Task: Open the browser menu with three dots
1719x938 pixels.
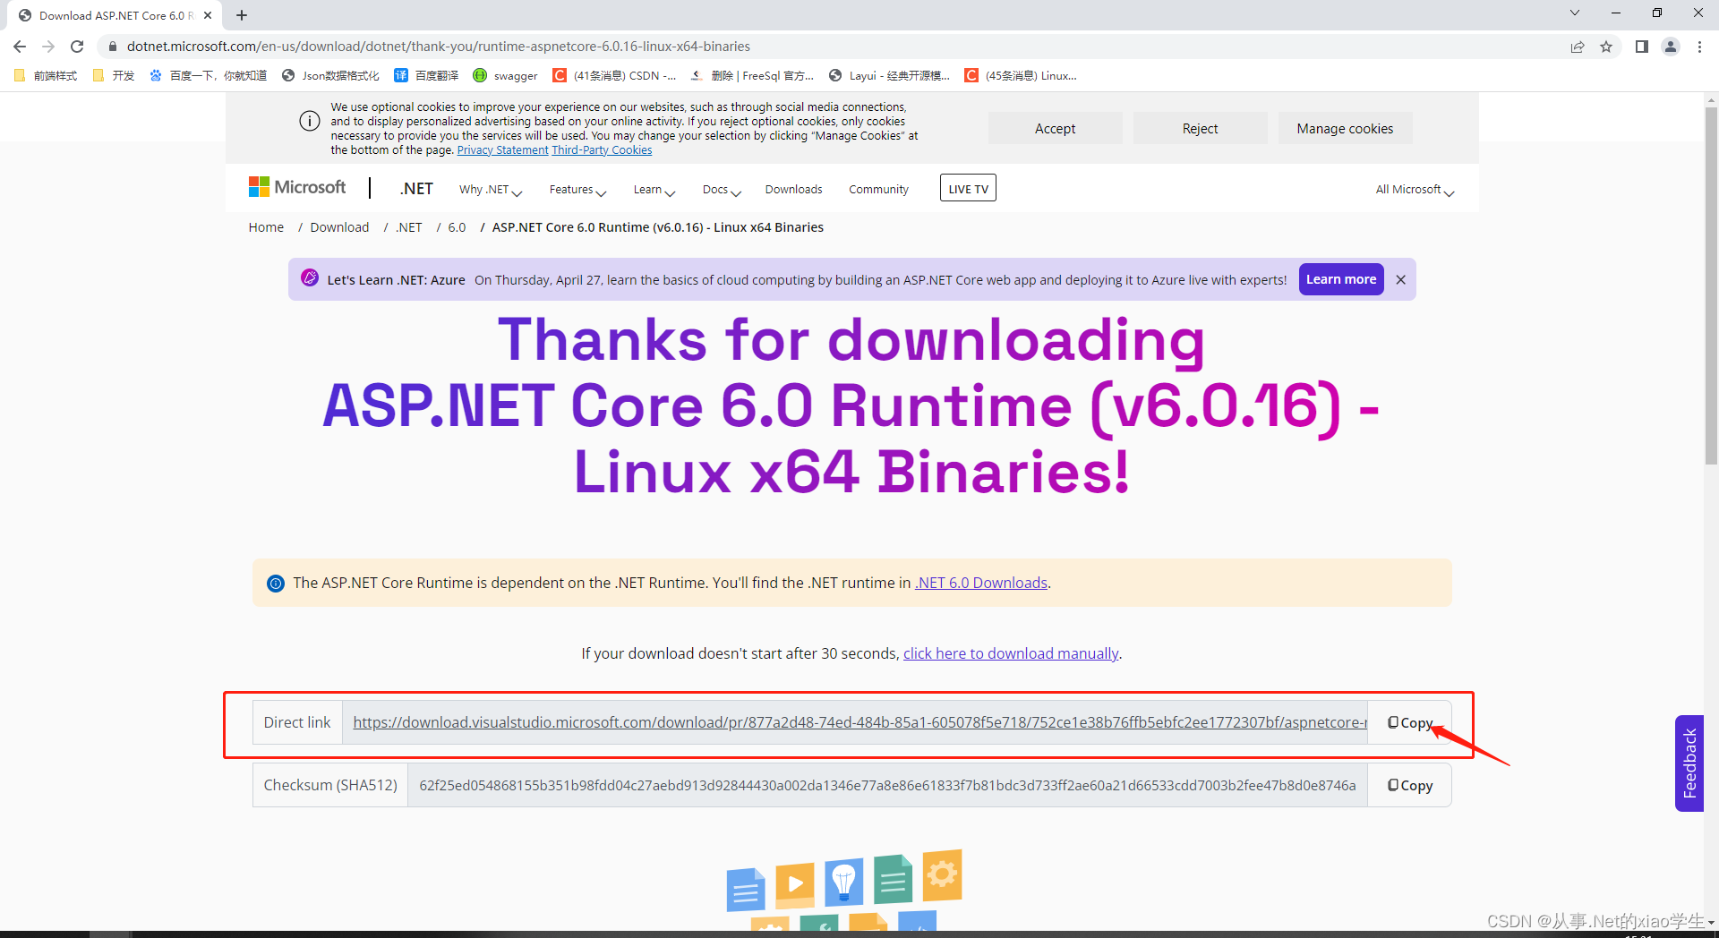Action: [x=1700, y=47]
